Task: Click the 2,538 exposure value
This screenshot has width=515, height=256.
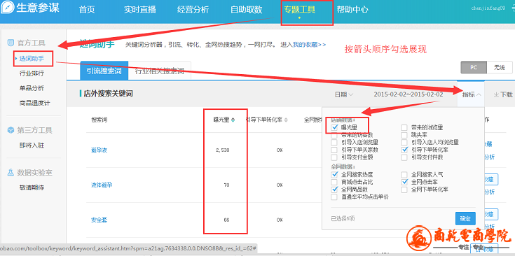Action: coord(222,150)
